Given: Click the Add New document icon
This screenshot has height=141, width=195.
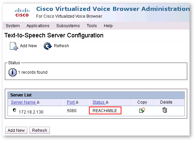Looking at the screenshot, I should [14, 46].
